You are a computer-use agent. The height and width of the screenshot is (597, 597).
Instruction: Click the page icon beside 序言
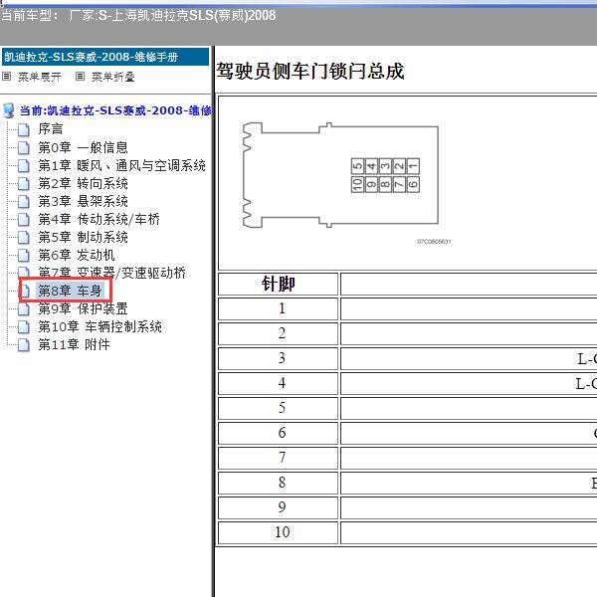24,129
